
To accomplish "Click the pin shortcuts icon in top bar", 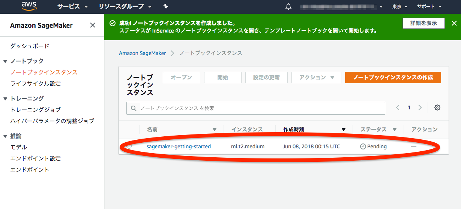I will coord(166,6).
